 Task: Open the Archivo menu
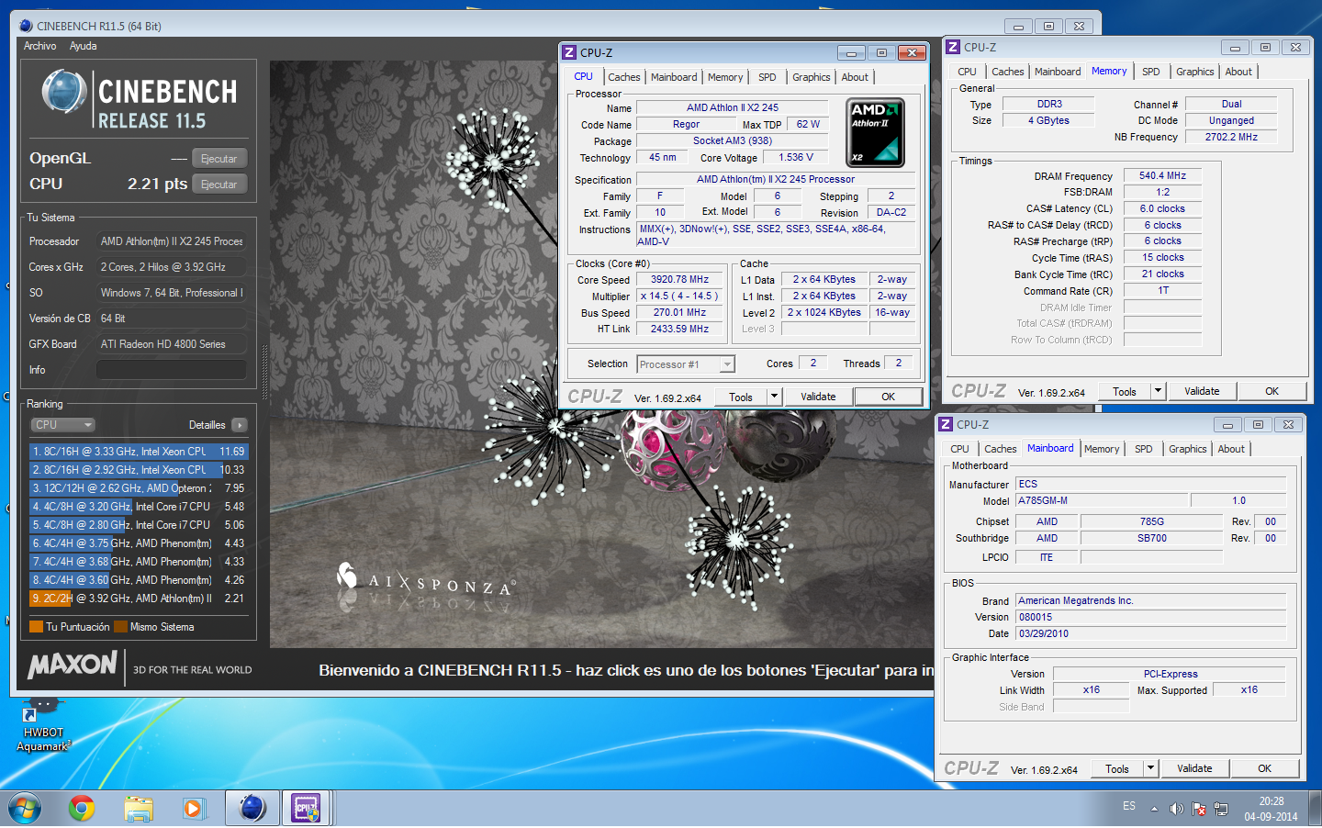click(x=39, y=46)
